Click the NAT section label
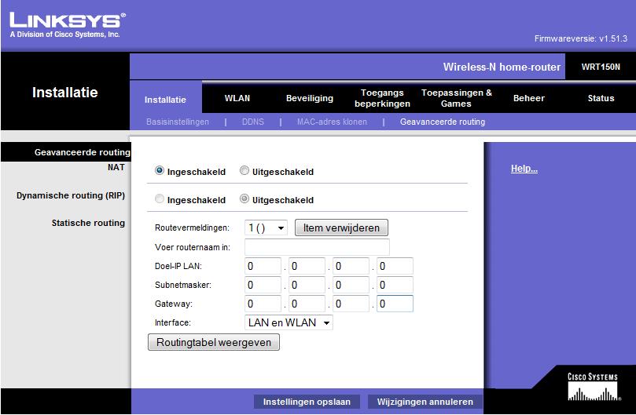This screenshot has width=636, height=415. [116, 167]
